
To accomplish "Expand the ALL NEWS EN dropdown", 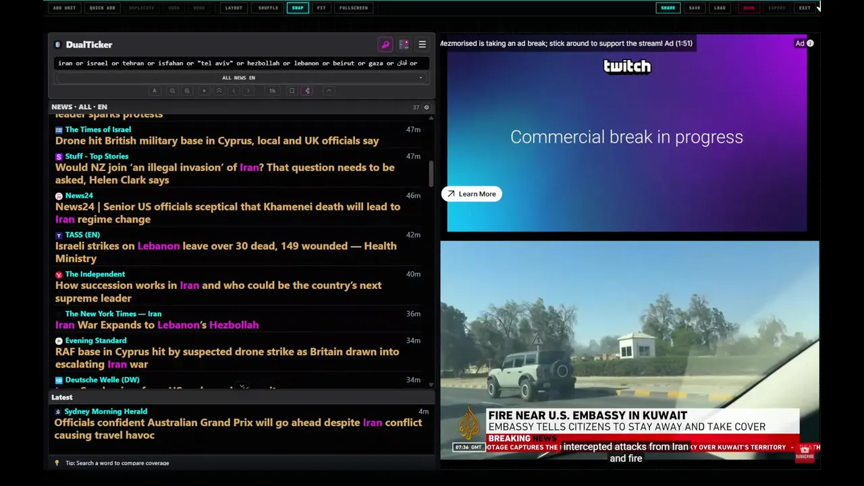I will click(x=242, y=78).
